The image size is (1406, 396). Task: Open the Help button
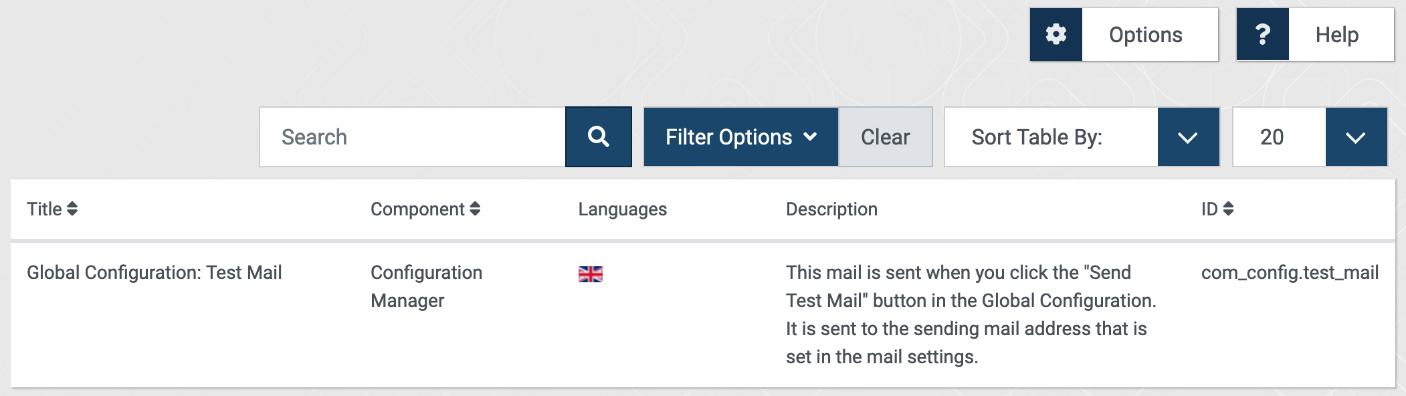[x=1336, y=35]
